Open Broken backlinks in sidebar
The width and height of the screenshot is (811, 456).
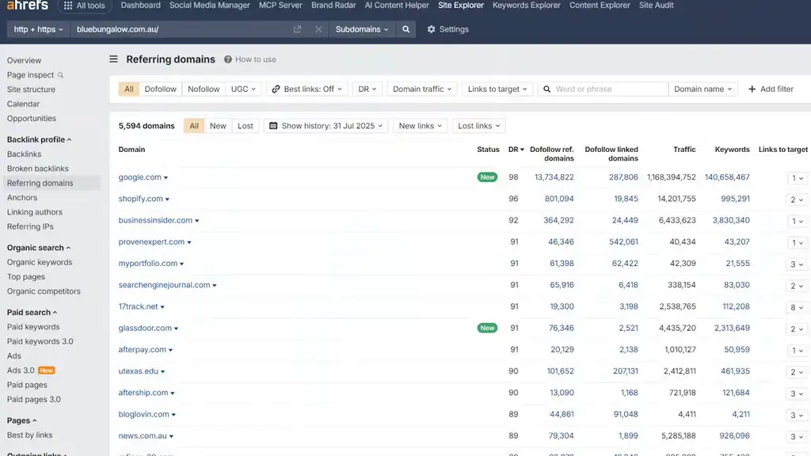pyautogui.click(x=38, y=169)
